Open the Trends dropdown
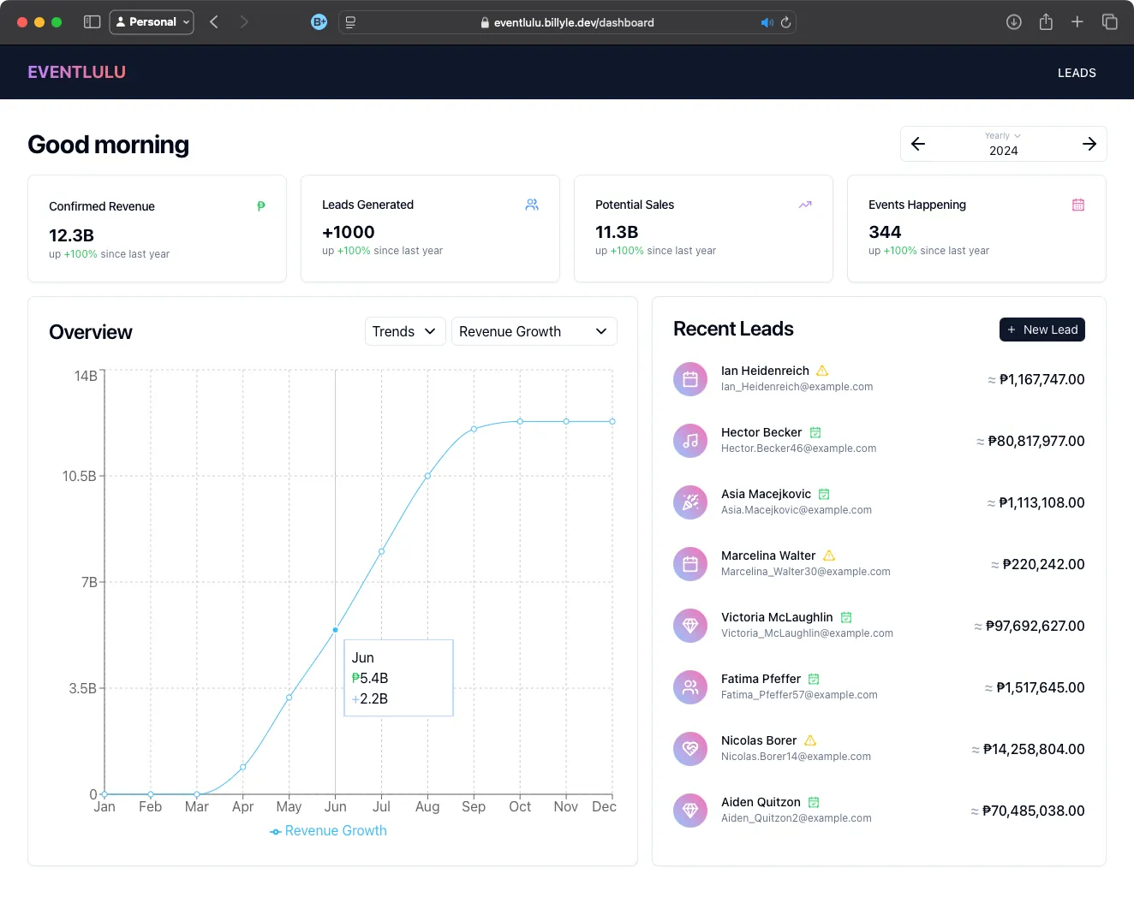Screen dimensions: 1134x903 (404, 331)
